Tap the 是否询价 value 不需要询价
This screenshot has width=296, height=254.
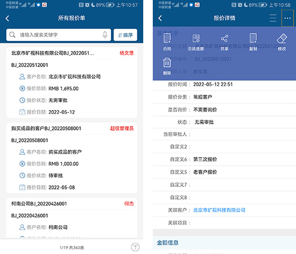click(x=205, y=110)
